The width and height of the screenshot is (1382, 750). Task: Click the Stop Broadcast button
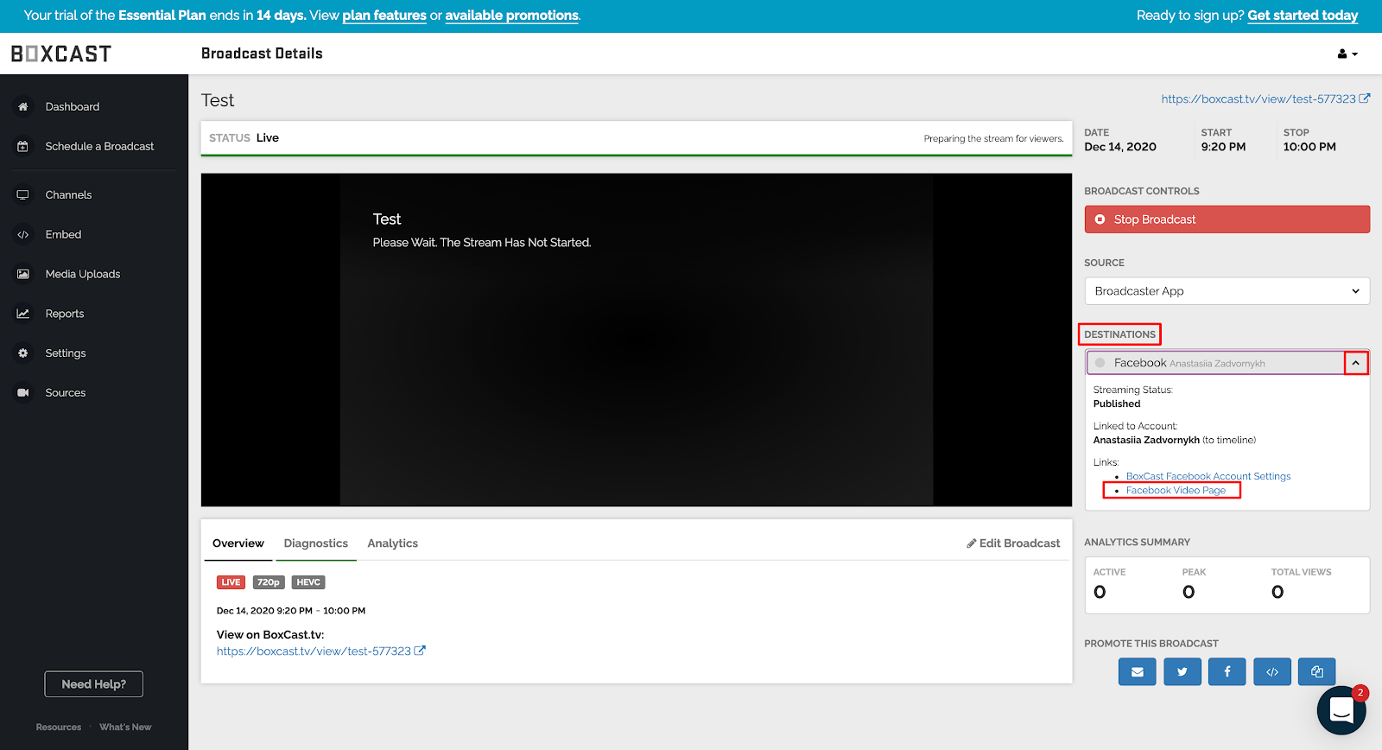tap(1227, 219)
